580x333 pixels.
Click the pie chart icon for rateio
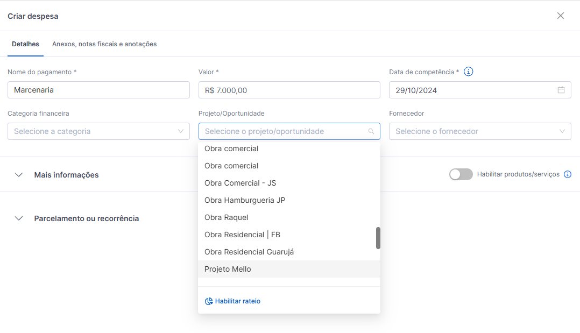[x=209, y=301]
